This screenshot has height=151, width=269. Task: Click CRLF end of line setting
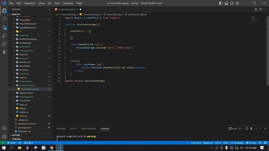(x=226, y=143)
